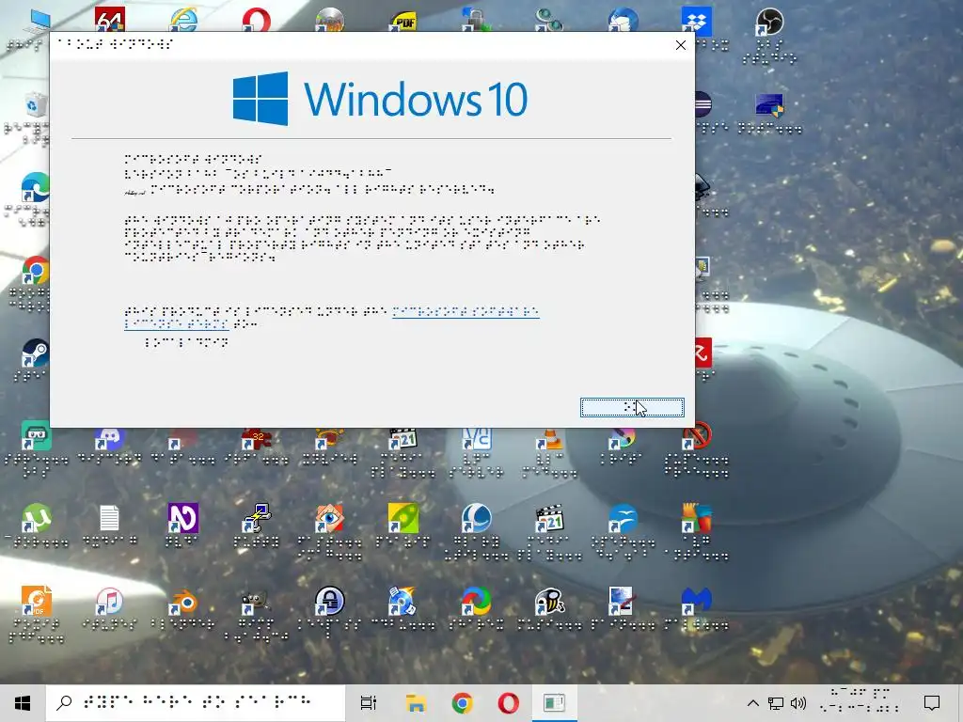Open the Malwarebytes desktop shortcut
Image resolution: width=963 pixels, height=722 pixels.
(697, 601)
